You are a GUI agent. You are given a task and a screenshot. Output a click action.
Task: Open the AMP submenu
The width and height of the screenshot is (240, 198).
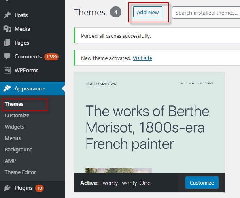[10, 161]
